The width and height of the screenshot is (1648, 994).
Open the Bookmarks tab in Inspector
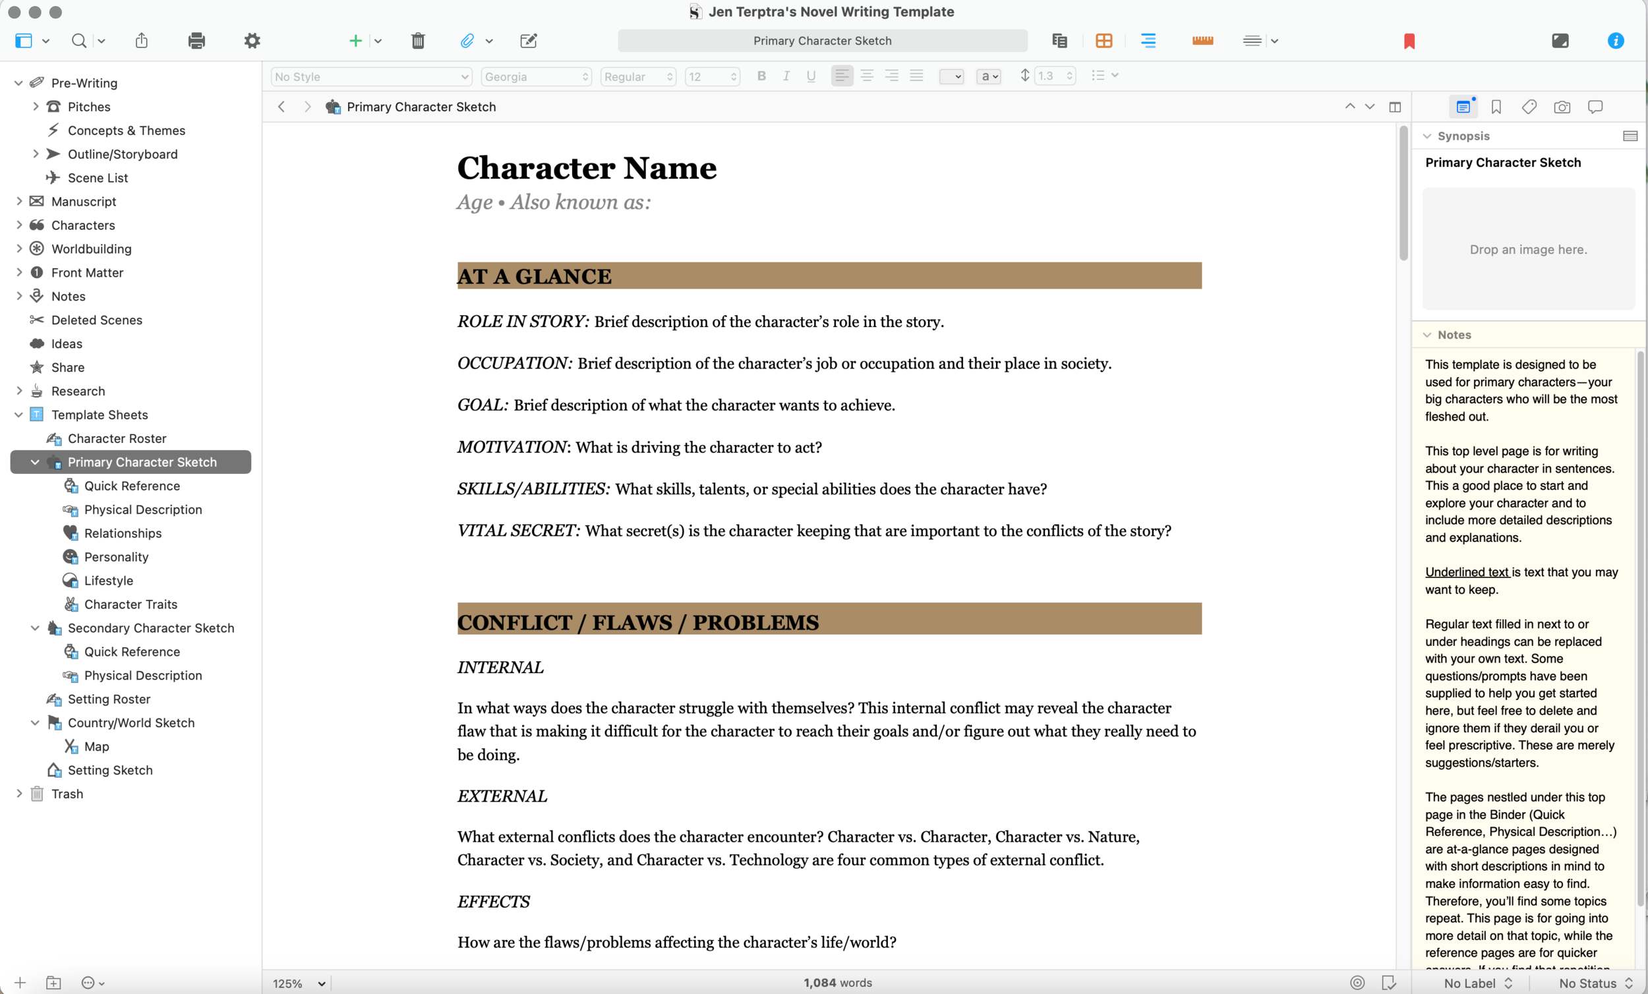point(1496,107)
